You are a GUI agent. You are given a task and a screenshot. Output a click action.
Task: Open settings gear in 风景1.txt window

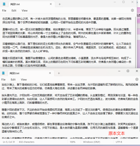click(x=132, y=10)
